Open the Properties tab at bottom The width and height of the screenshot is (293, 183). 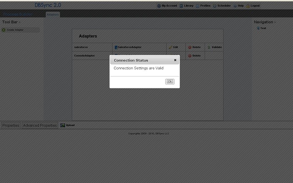11,125
